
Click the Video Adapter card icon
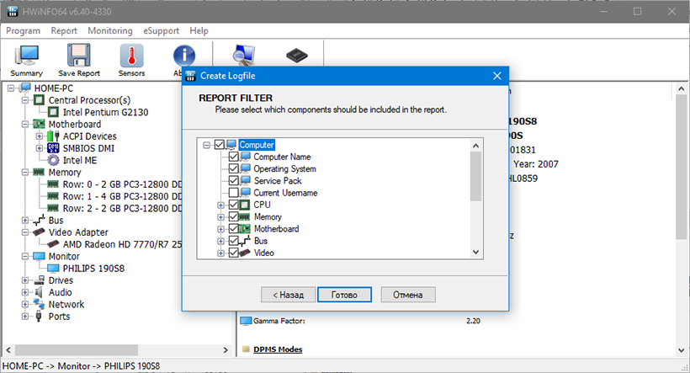point(40,232)
